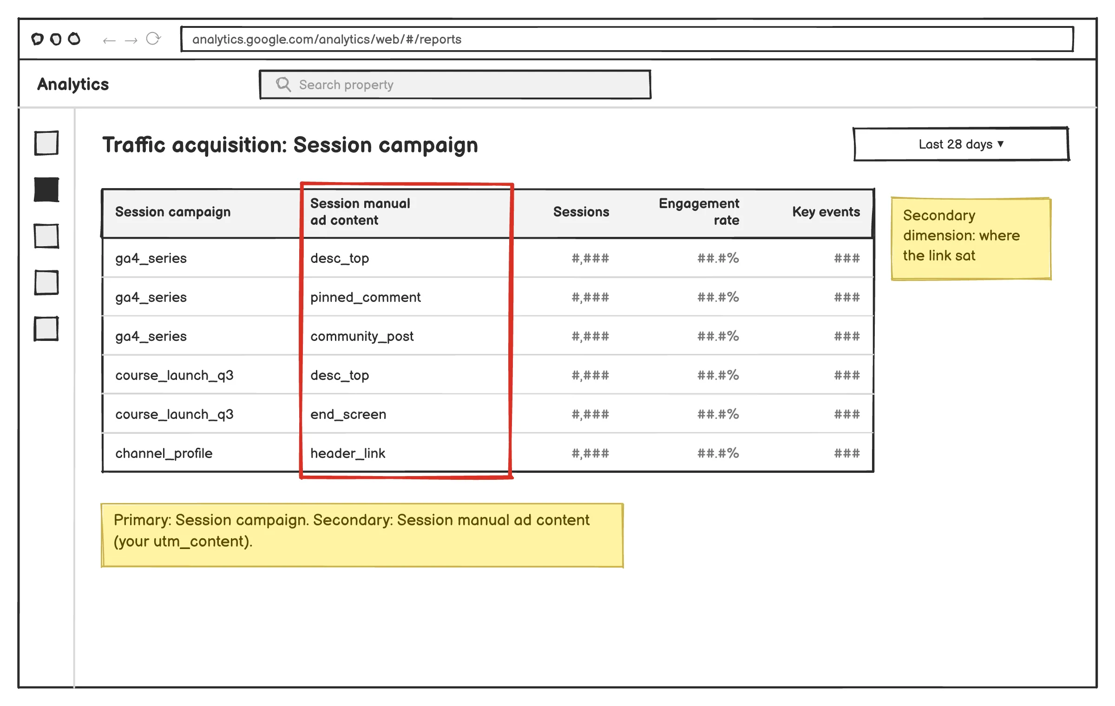Select the filled active sidebar icon

coord(46,190)
